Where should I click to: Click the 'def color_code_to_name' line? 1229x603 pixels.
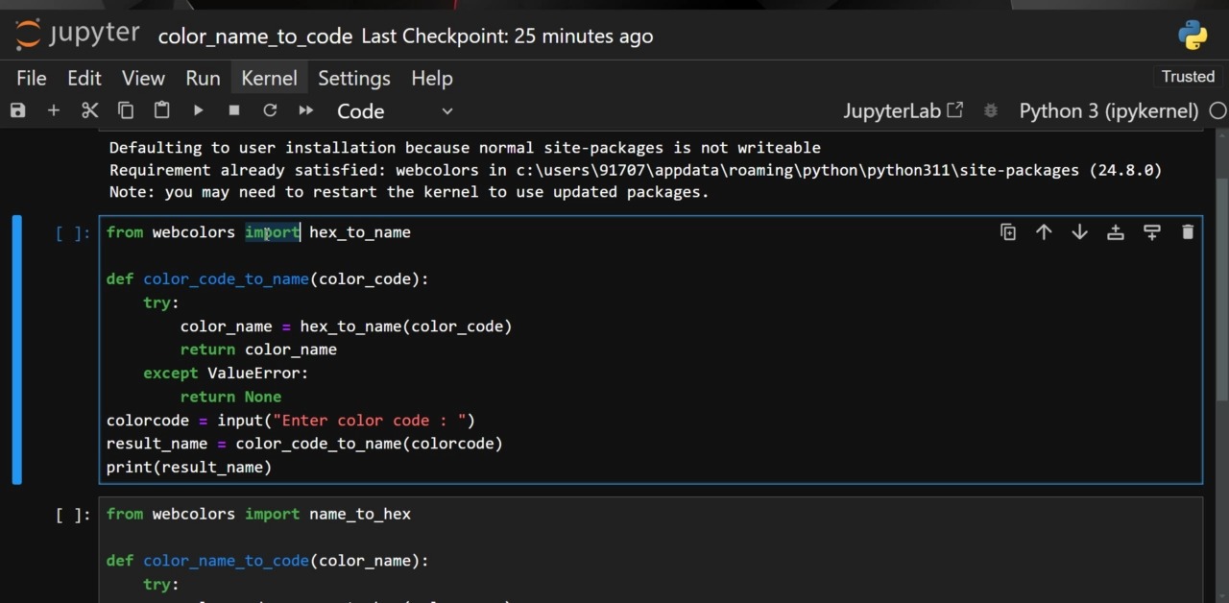point(268,279)
